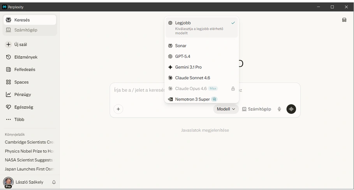Viewport: 354px width, 190px height.
Task: Click the Claude Sonnet 4.6 burst icon
Action: click(x=171, y=78)
